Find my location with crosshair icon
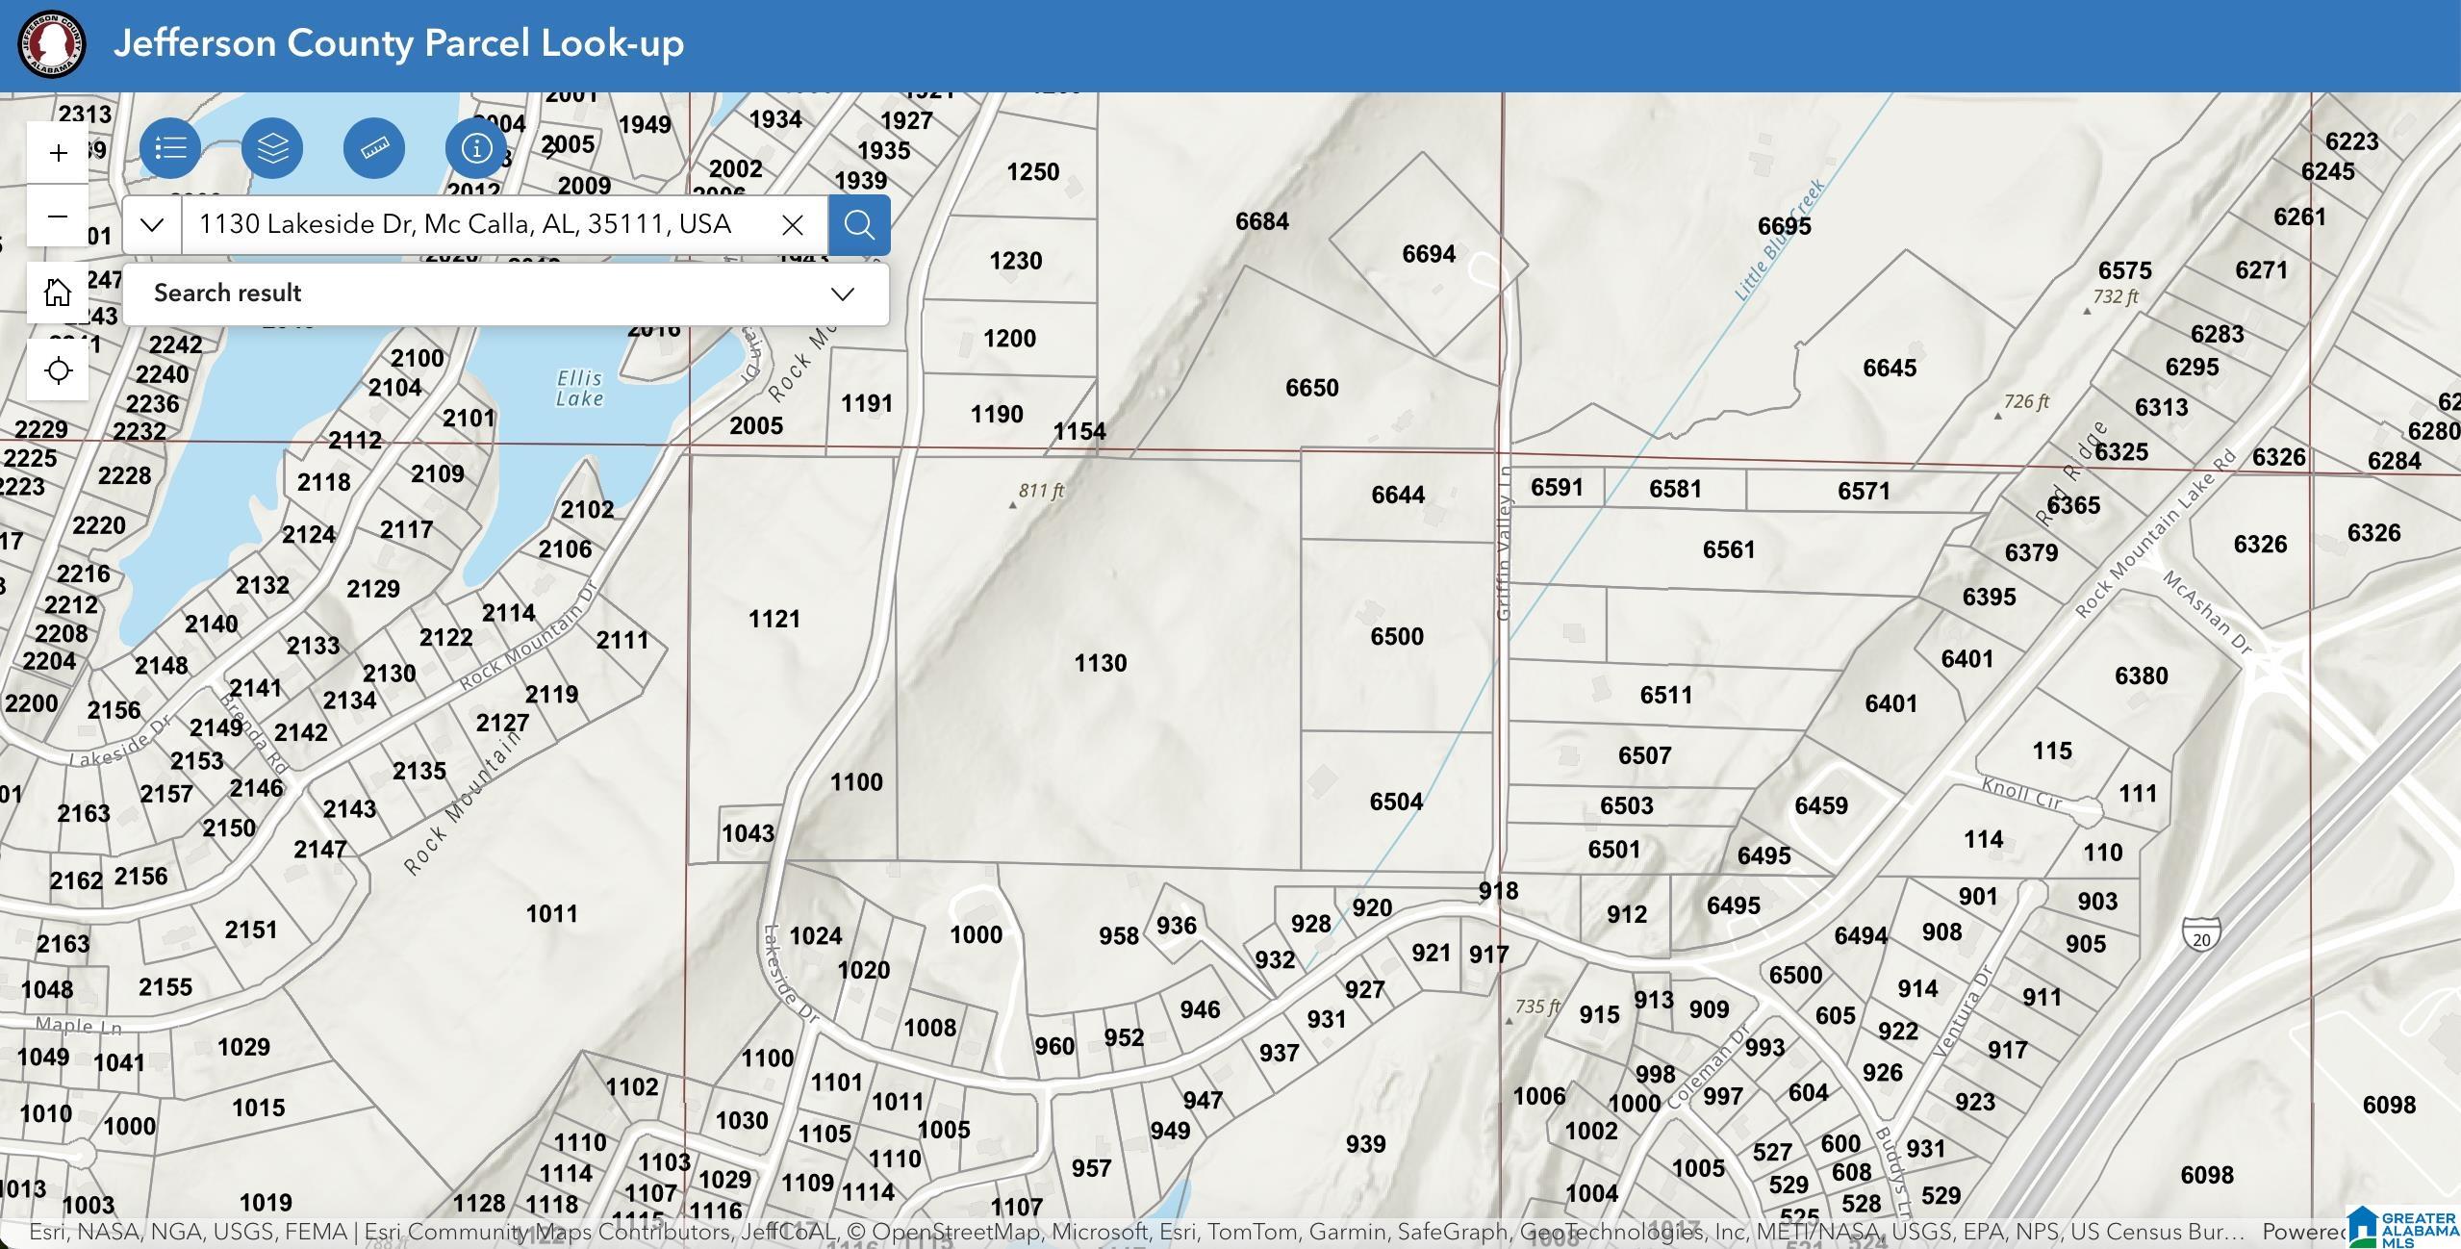 click(58, 370)
